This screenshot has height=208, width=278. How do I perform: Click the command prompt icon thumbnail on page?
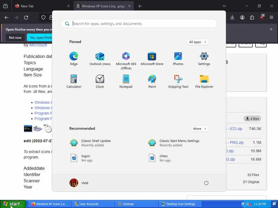point(28,128)
